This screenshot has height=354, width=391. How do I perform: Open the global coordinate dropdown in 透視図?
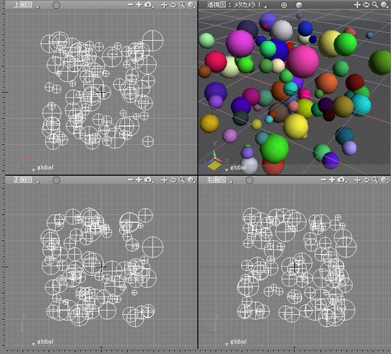point(236,168)
